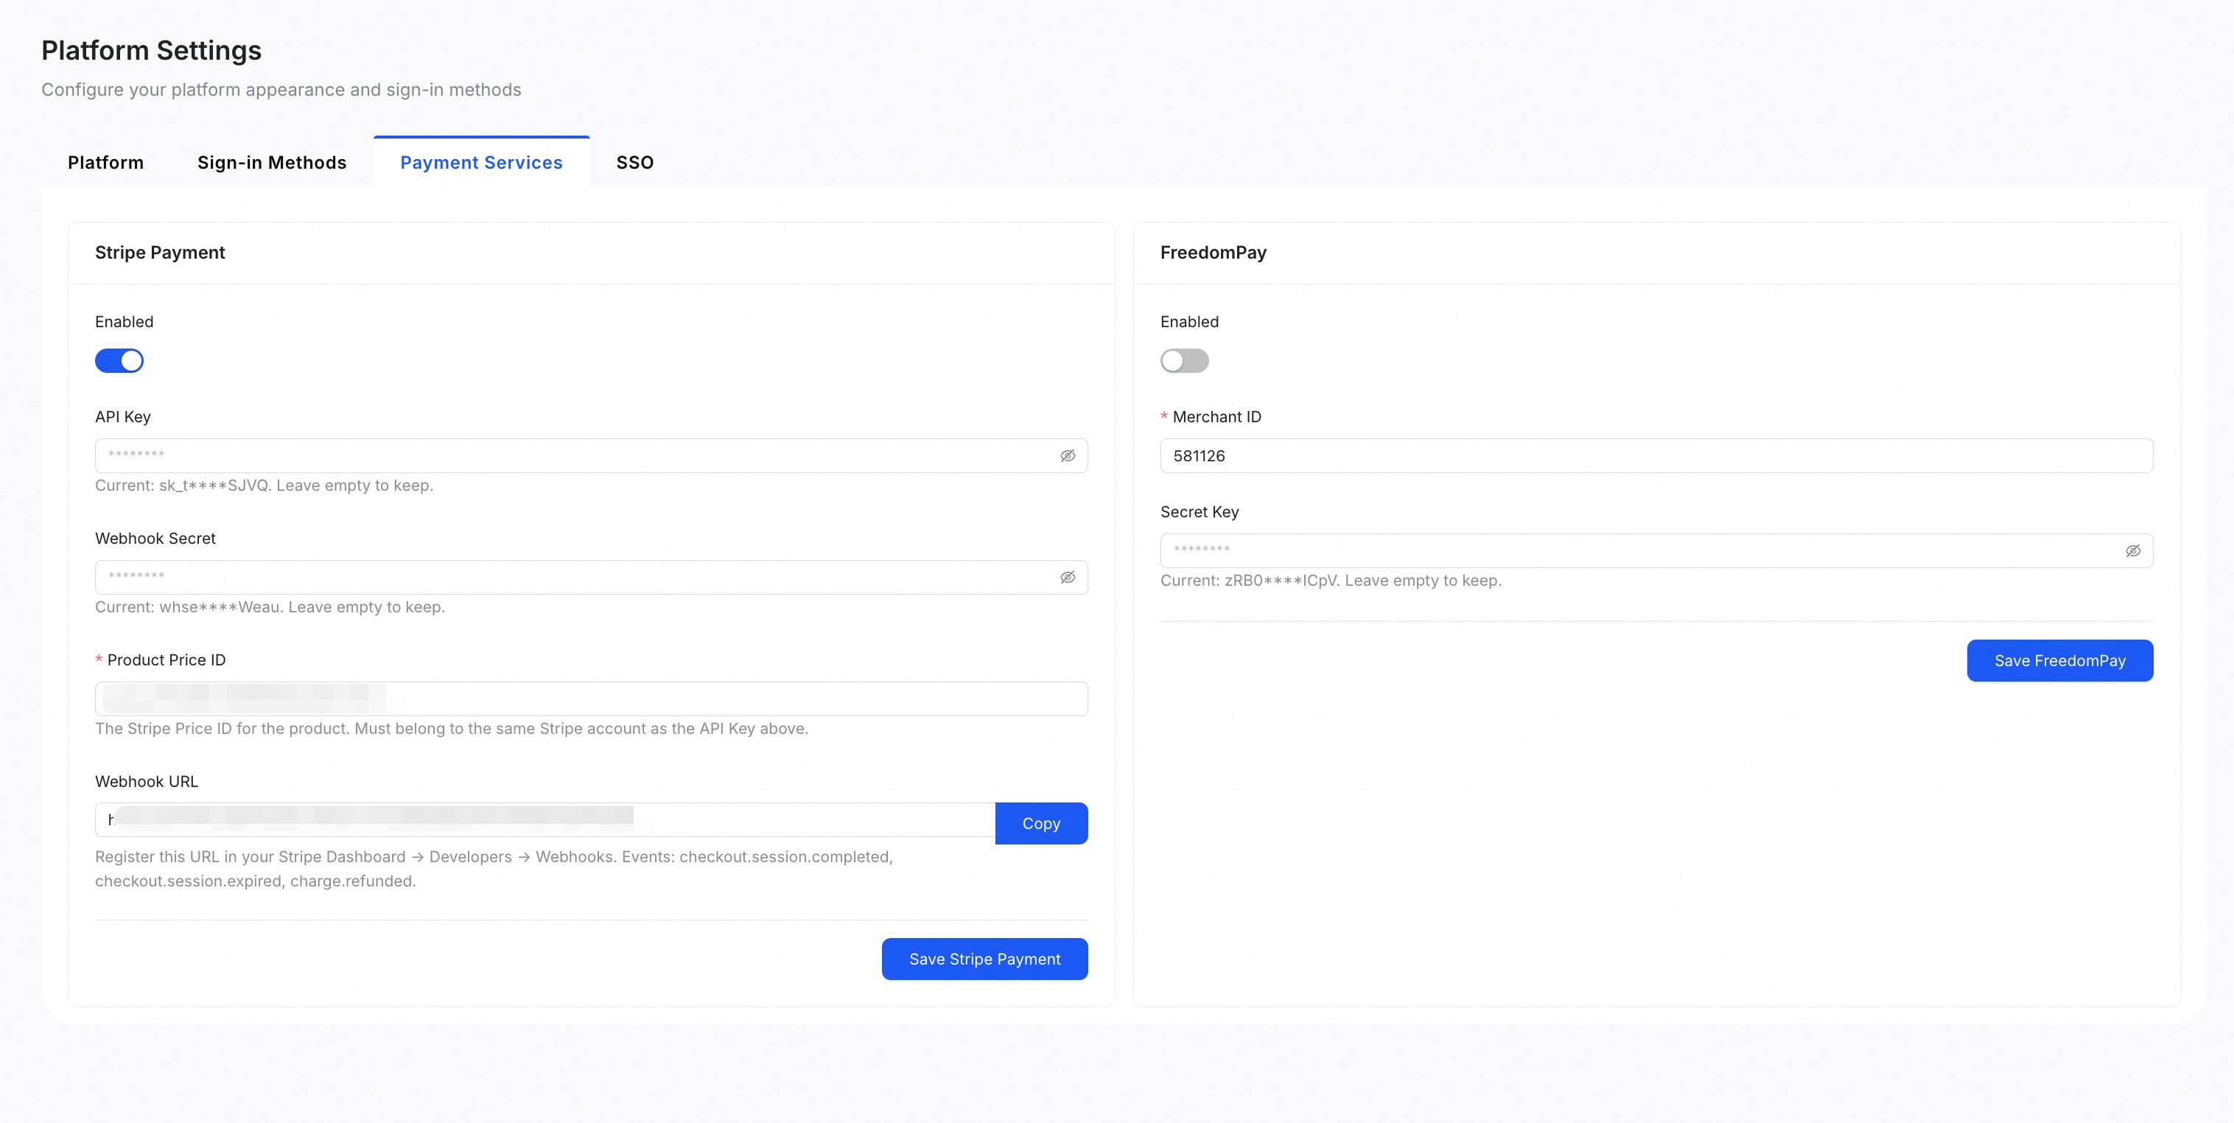This screenshot has width=2234, height=1123.
Task: Copy the Webhook URL
Action: 1040,824
